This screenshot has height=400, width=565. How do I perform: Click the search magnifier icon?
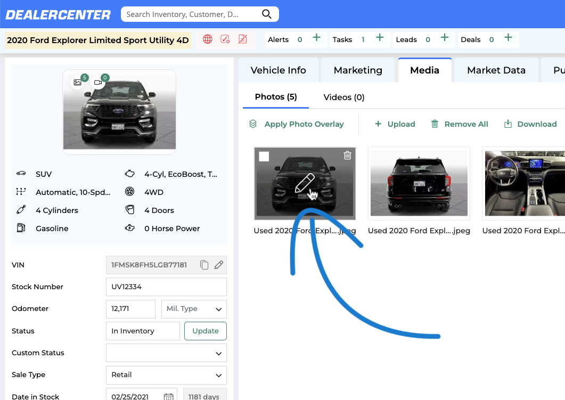click(266, 14)
